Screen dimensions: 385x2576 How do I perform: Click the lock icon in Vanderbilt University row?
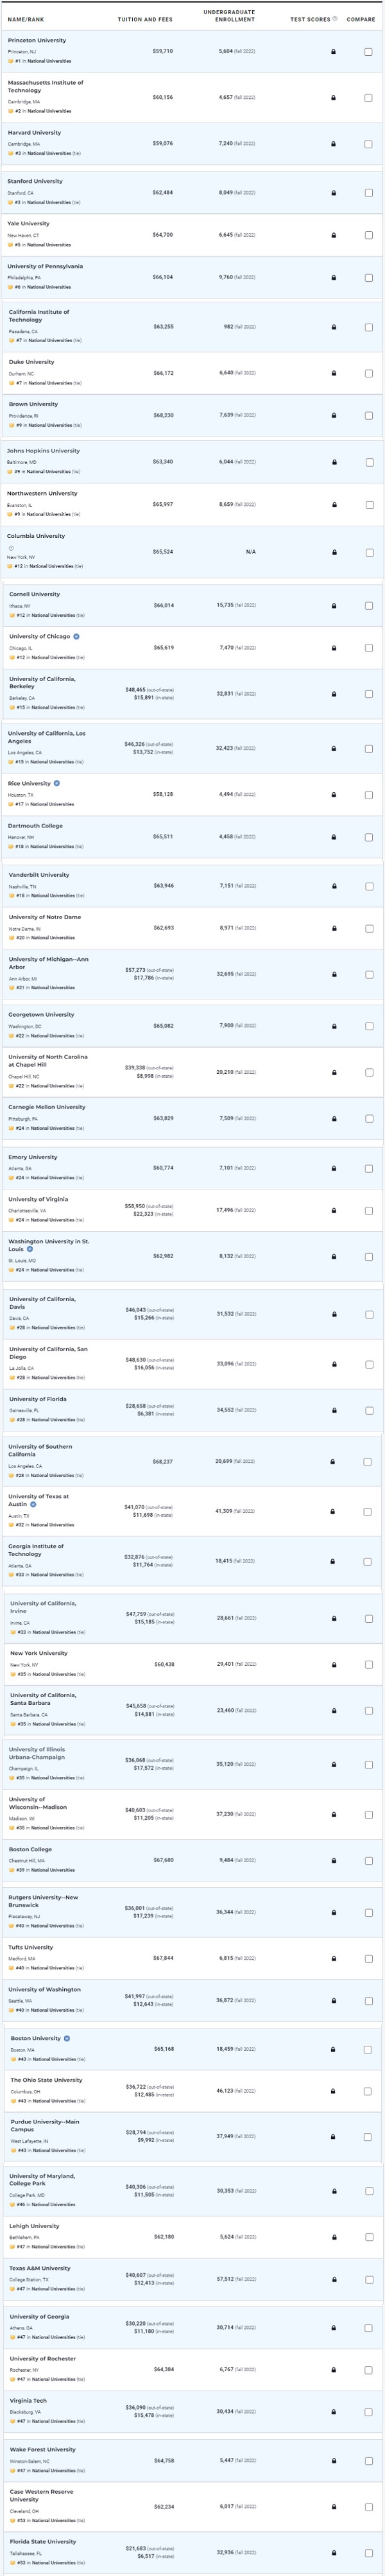coord(333,886)
